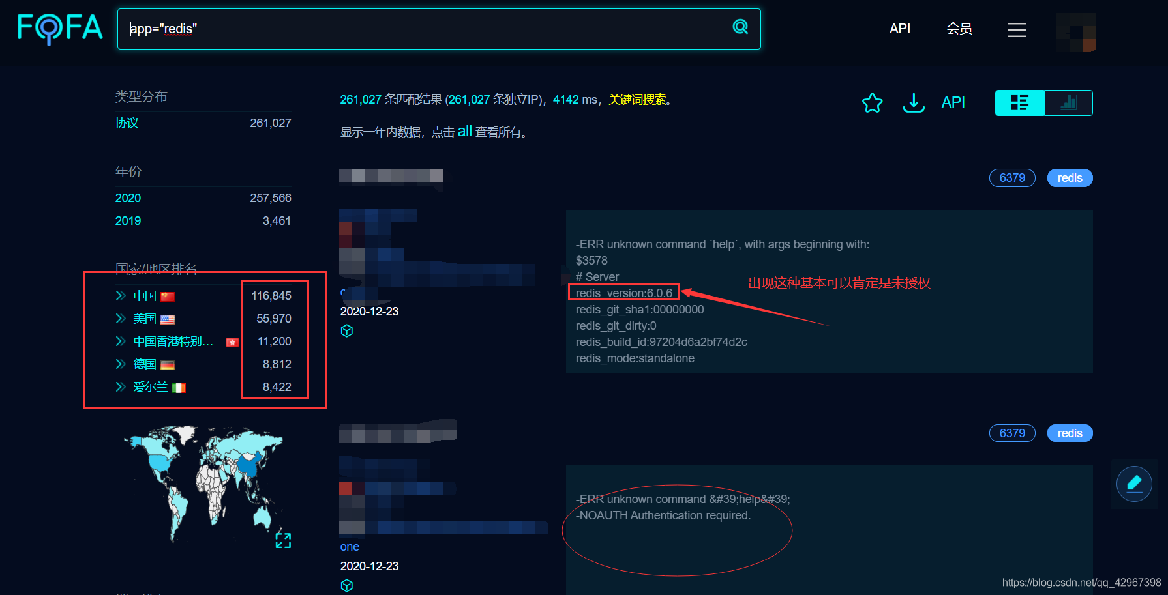
Task: Click the 美国 country link
Action: tap(145, 319)
